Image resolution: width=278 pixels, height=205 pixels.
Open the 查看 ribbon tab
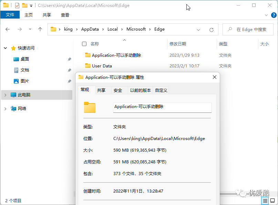coord(65,15)
